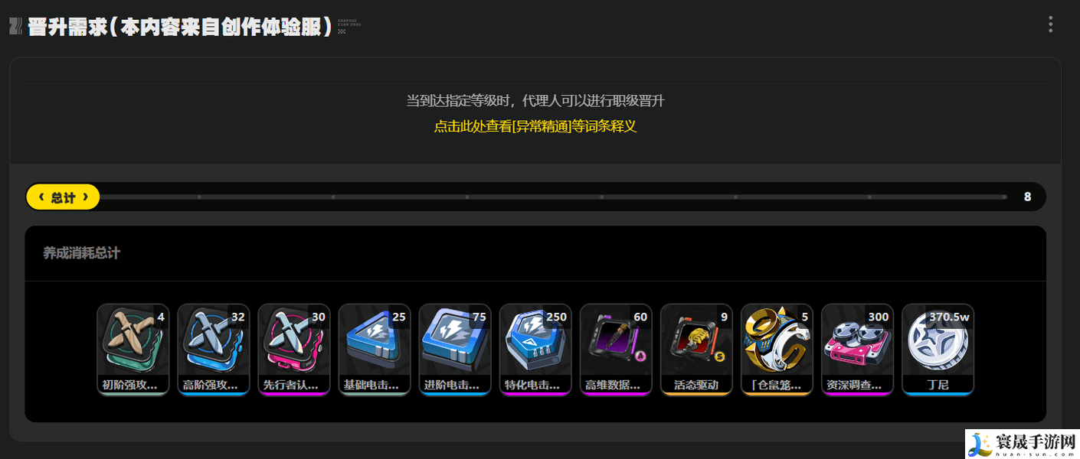The image size is (1080, 459).
Task: Select the 资深调查 pink tape icon
Action: point(857,350)
